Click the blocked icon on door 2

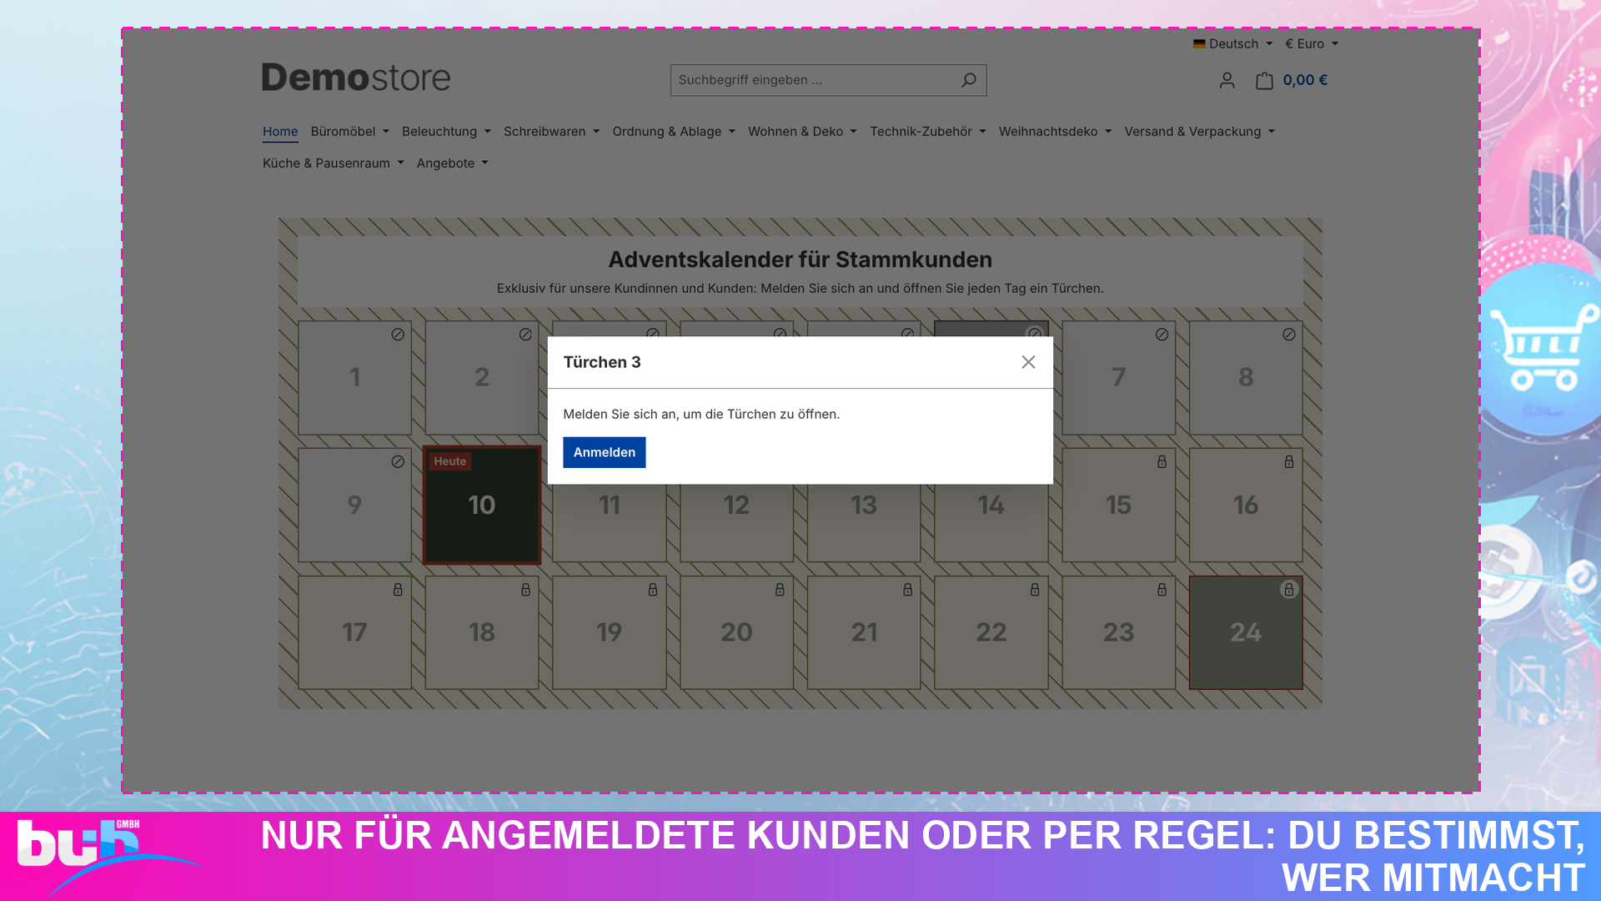coord(525,335)
